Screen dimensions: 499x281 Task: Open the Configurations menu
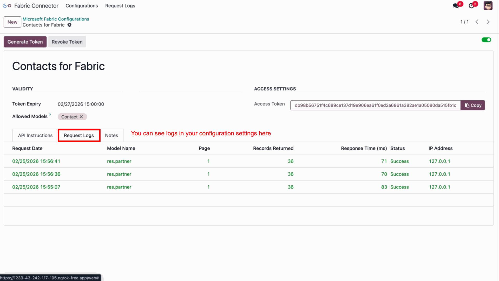pos(82,6)
